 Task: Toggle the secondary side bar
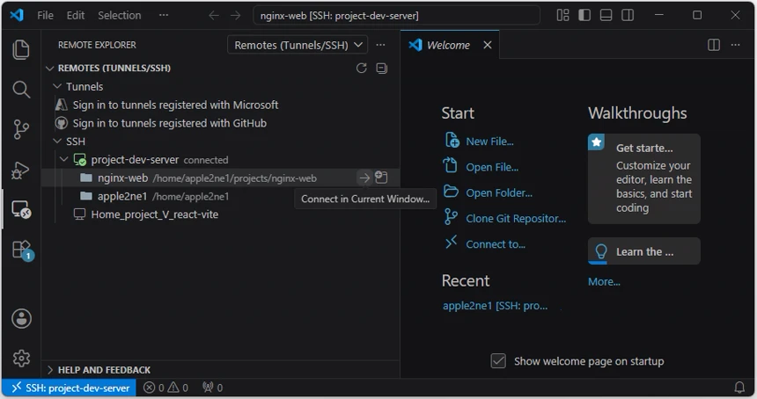[628, 16]
